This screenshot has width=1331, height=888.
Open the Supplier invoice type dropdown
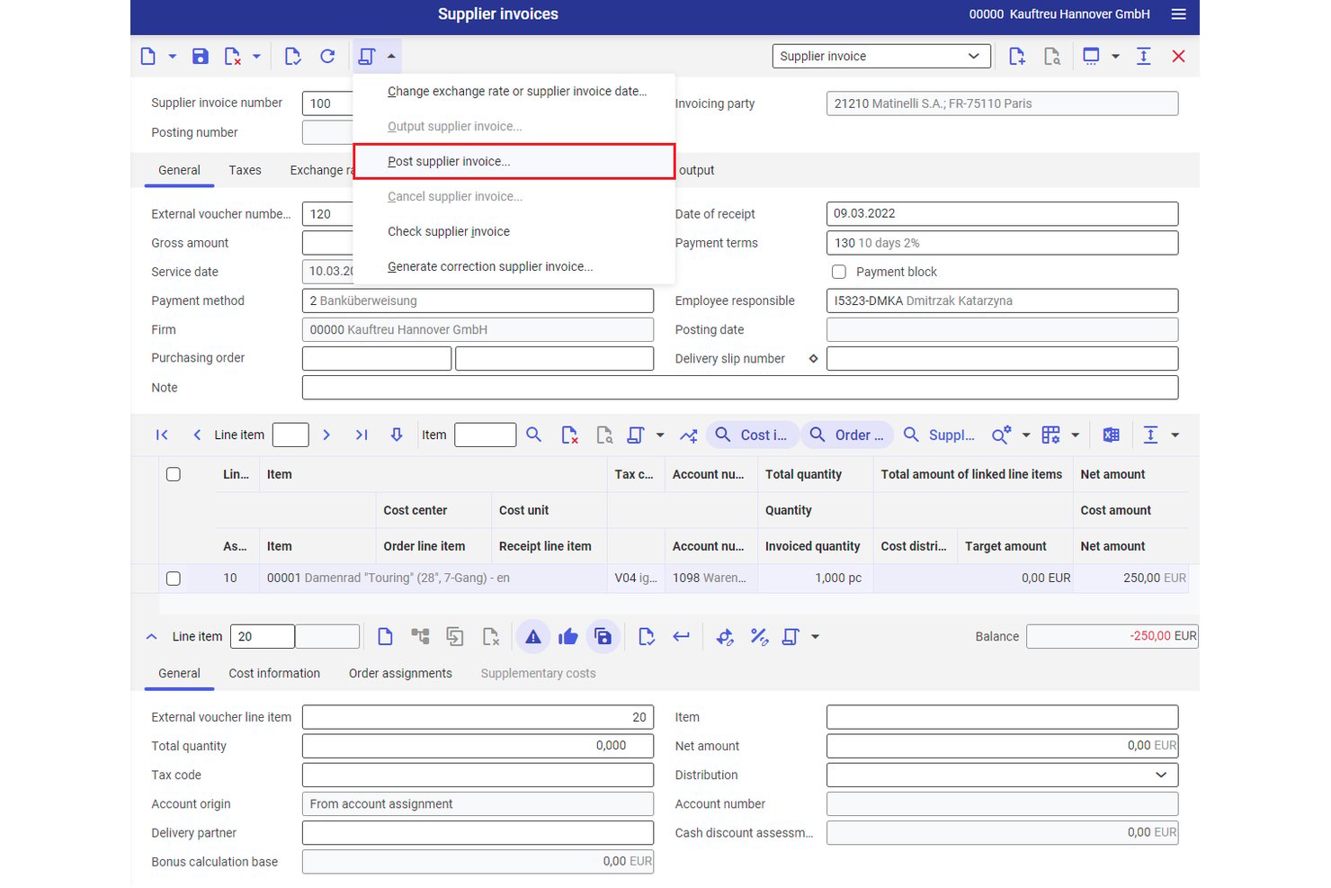click(881, 57)
